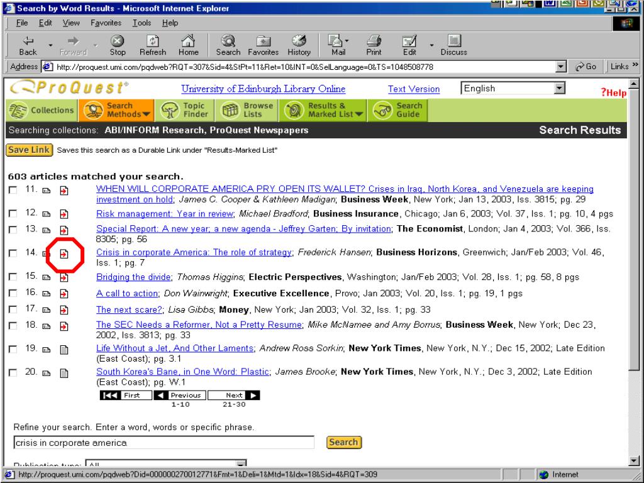Open the page image icon for result 12
Viewport: 644px width, 483px height.
pyautogui.click(x=64, y=214)
